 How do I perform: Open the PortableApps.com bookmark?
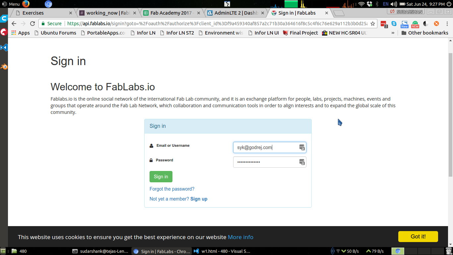(103, 33)
